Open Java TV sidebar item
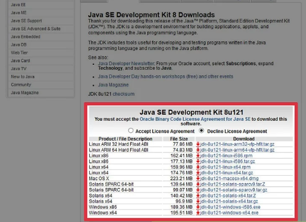 (19, 68)
